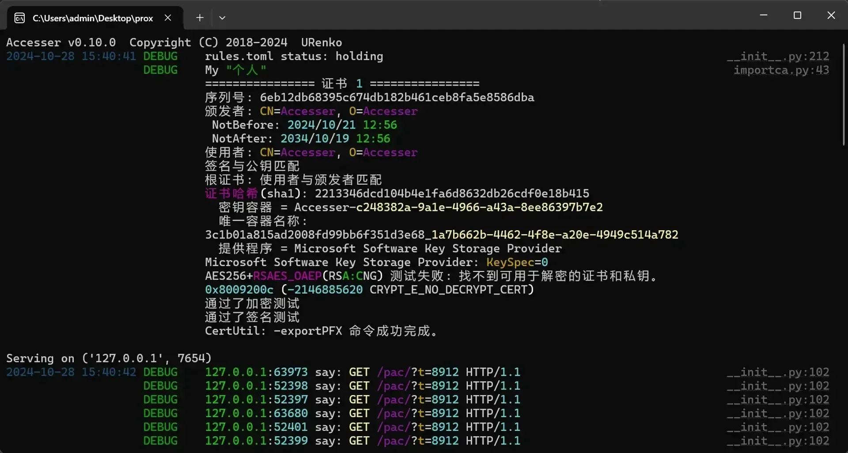Close the terminal window
Image resolution: width=848 pixels, height=453 pixels.
[831, 15]
